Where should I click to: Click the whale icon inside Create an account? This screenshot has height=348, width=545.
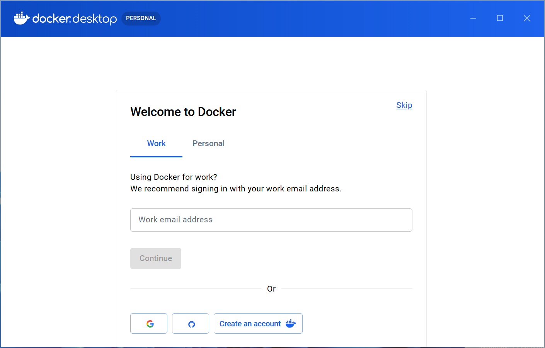point(290,323)
